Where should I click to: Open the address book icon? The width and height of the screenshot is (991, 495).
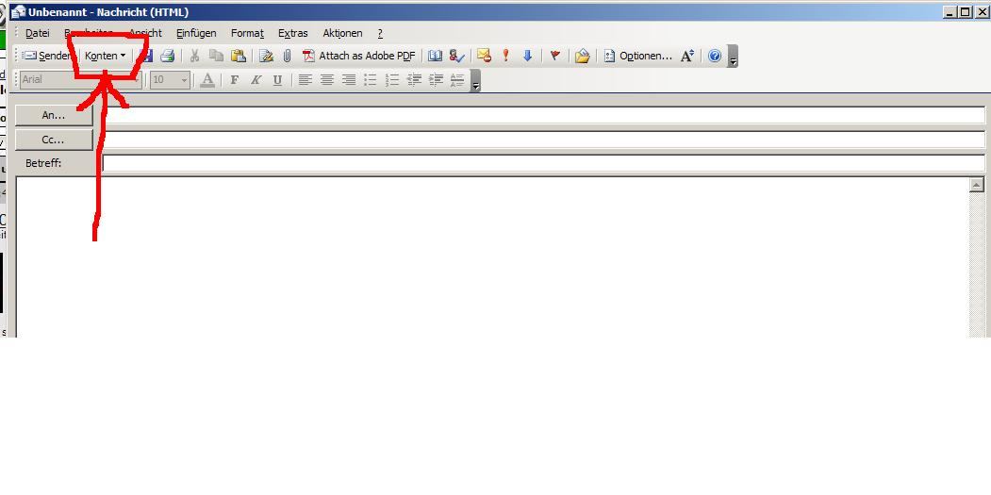[x=435, y=56]
